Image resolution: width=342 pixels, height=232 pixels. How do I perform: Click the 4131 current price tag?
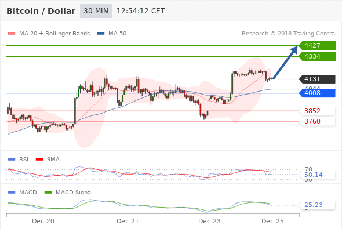tap(317, 79)
